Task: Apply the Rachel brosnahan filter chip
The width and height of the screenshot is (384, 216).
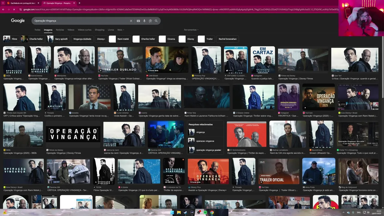Action: pos(227,39)
